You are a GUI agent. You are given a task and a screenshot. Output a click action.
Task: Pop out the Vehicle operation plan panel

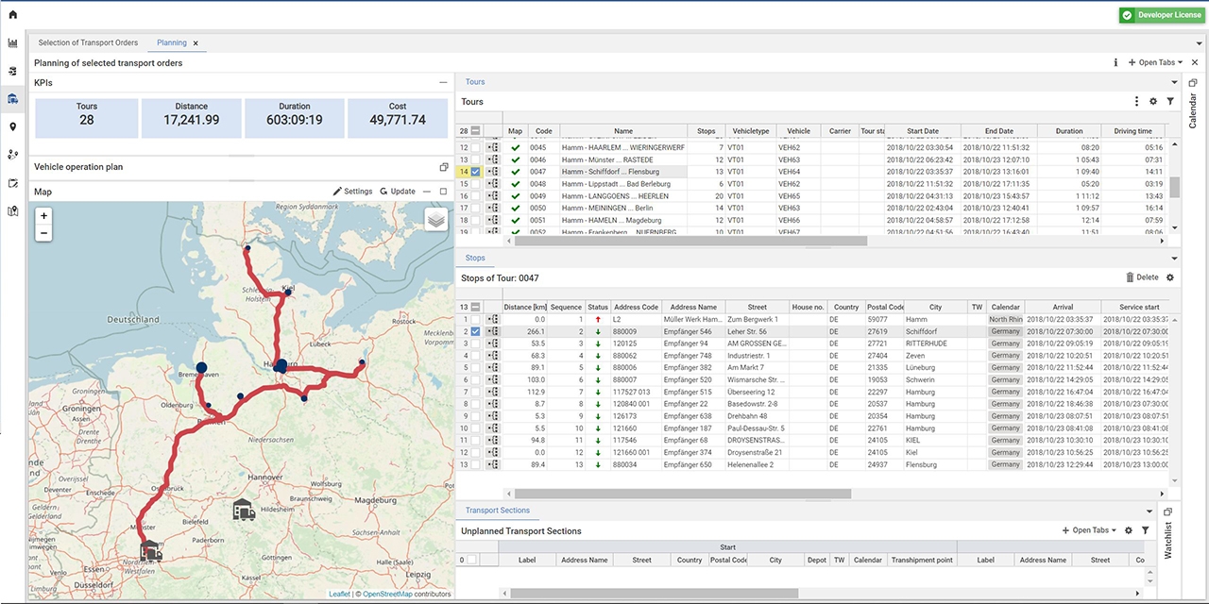coord(443,167)
